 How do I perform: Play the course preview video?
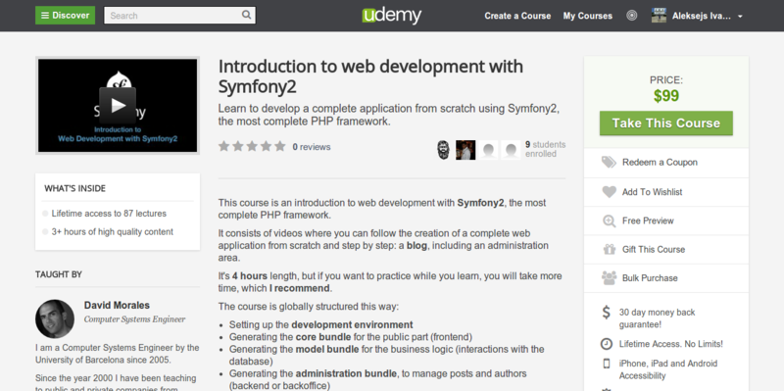click(118, 105)
